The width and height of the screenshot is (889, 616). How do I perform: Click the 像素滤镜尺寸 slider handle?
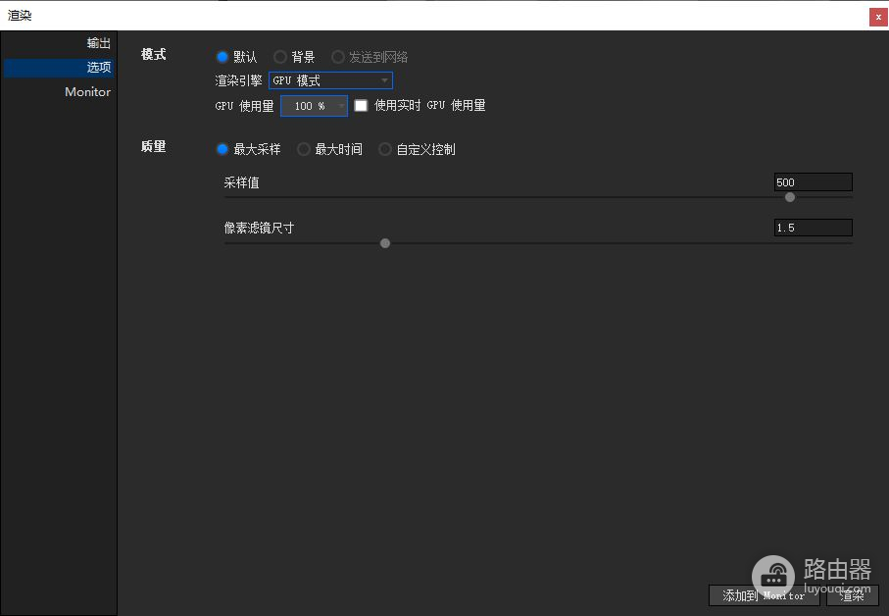click(x=385, y=243)
